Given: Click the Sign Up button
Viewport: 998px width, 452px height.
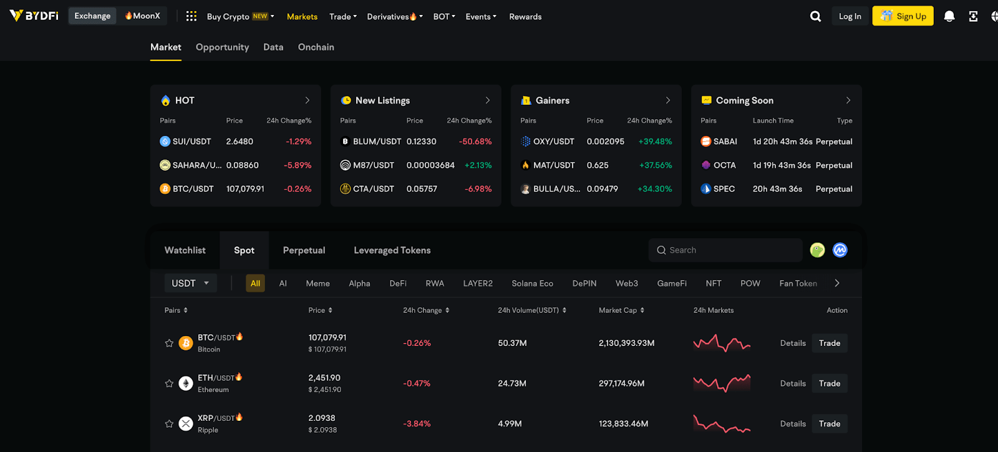Looking at the screenshot, I should click(903, 16).
